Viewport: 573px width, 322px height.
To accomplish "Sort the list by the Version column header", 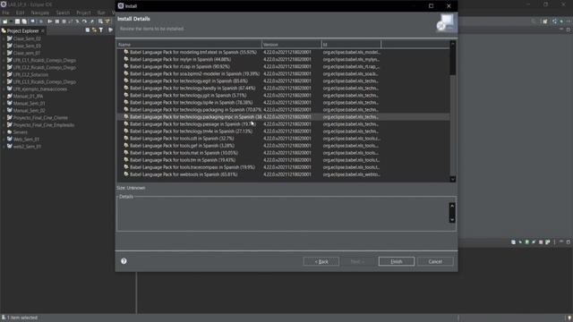I will [292, 45].
